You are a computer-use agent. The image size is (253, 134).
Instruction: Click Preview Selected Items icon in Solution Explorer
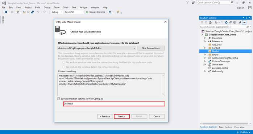tap(244, 22)
